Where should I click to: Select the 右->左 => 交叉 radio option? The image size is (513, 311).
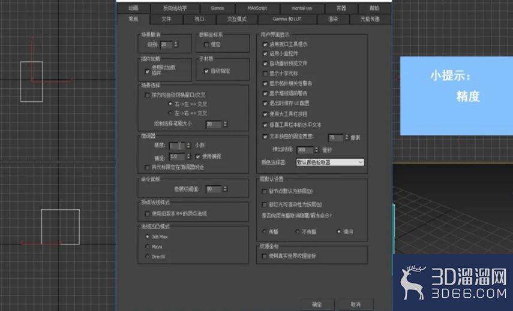(170, 104)
